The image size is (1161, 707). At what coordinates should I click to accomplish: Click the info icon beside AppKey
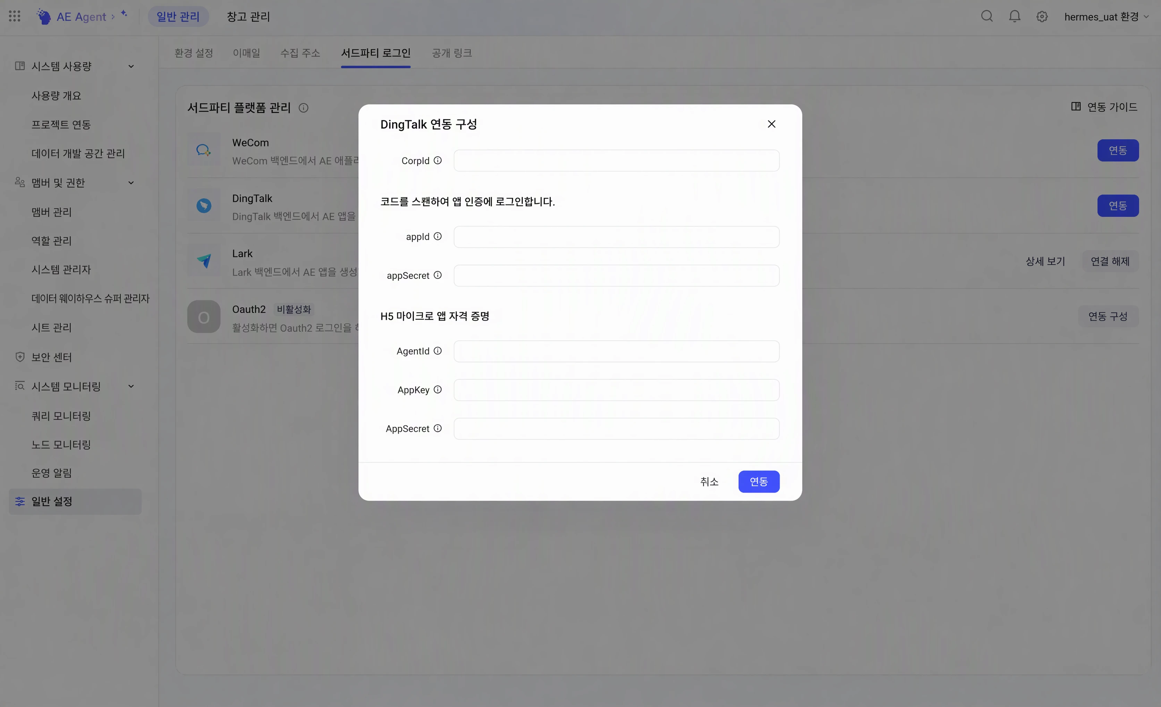tap(438, 390)
